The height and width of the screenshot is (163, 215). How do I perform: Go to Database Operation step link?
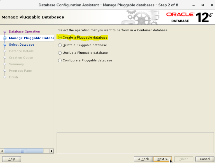point(24,32)
